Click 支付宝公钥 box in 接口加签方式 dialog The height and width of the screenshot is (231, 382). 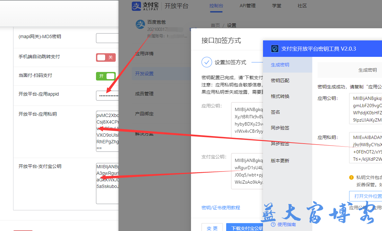[247, 171]
